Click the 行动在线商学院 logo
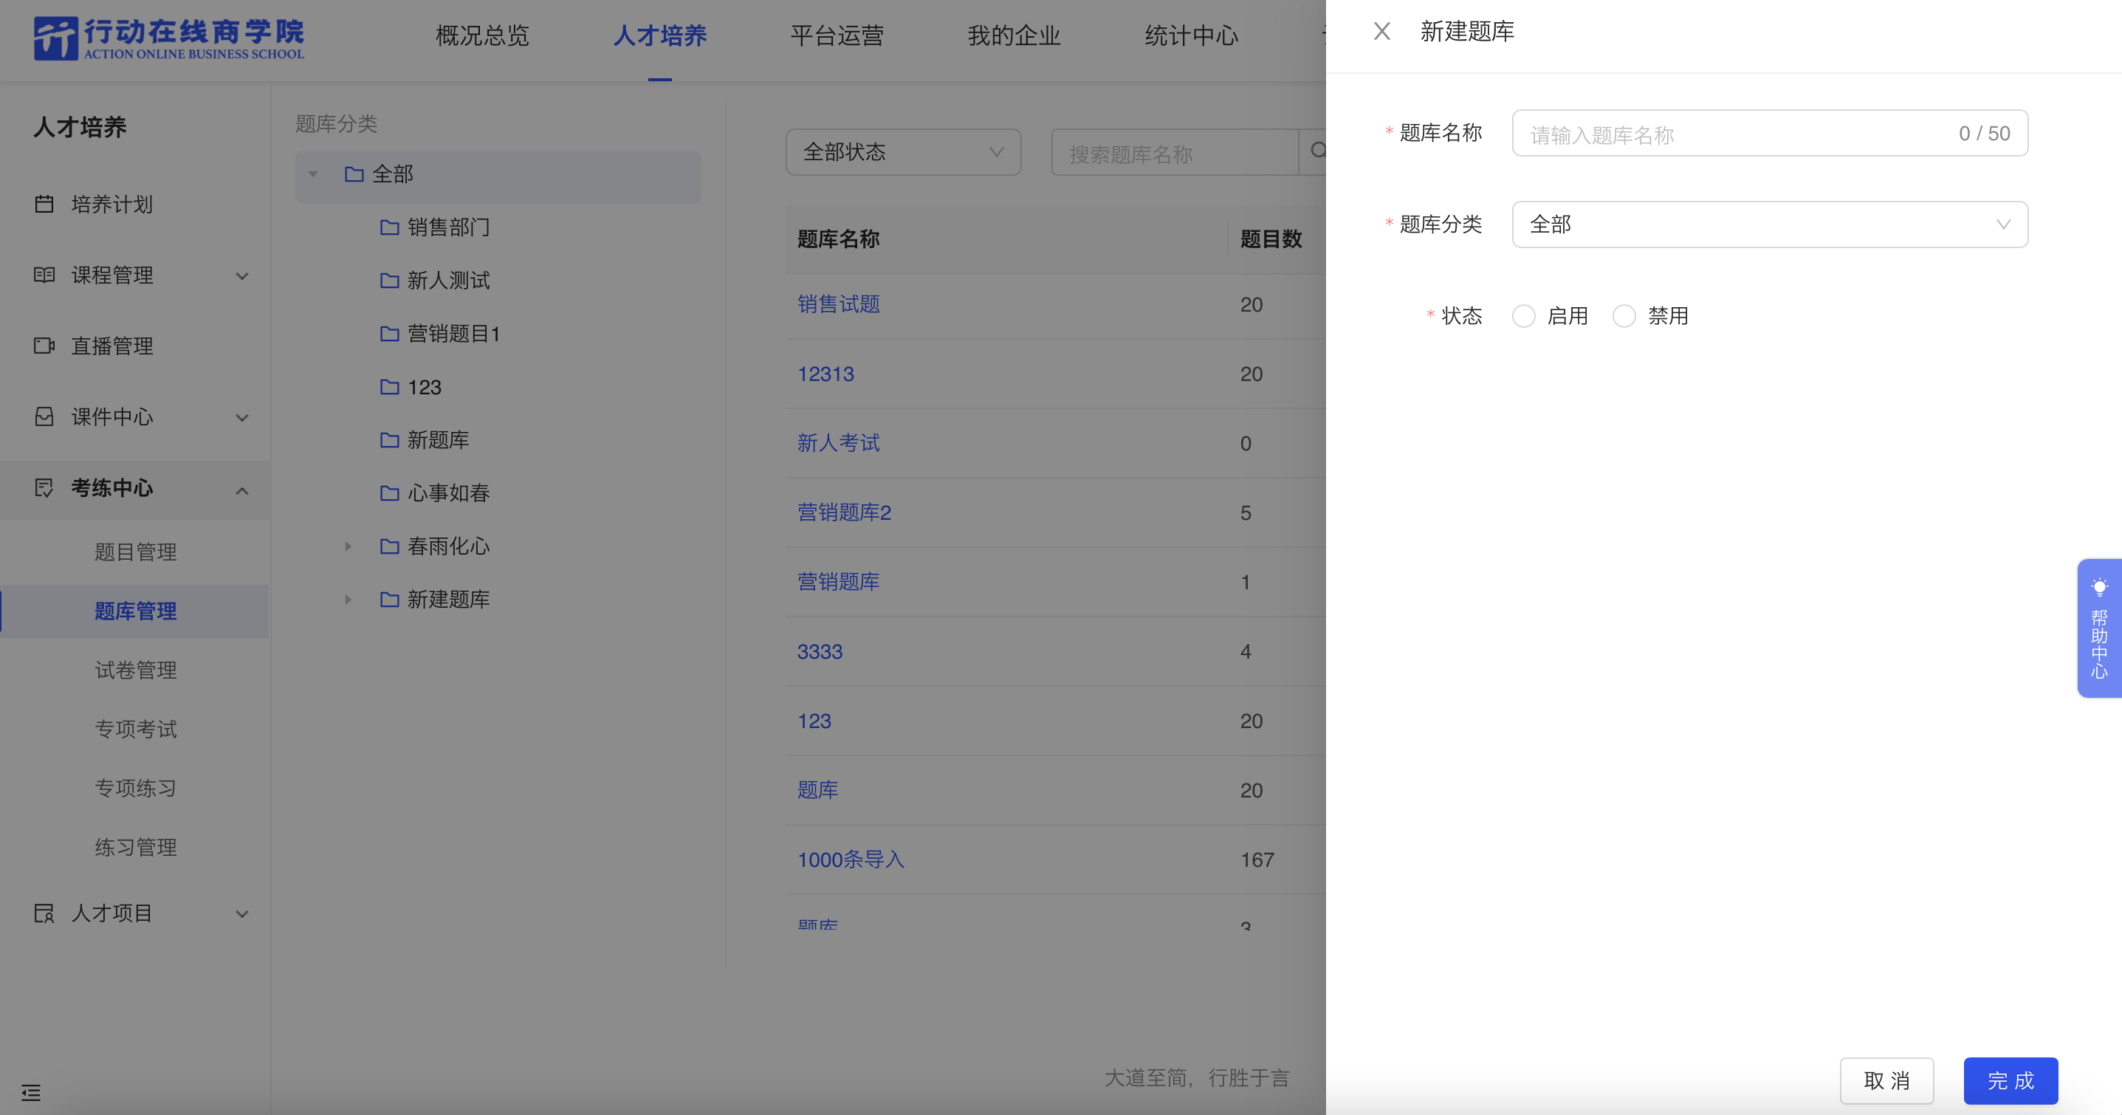The image size is (2122, 1115). (169, 38)
